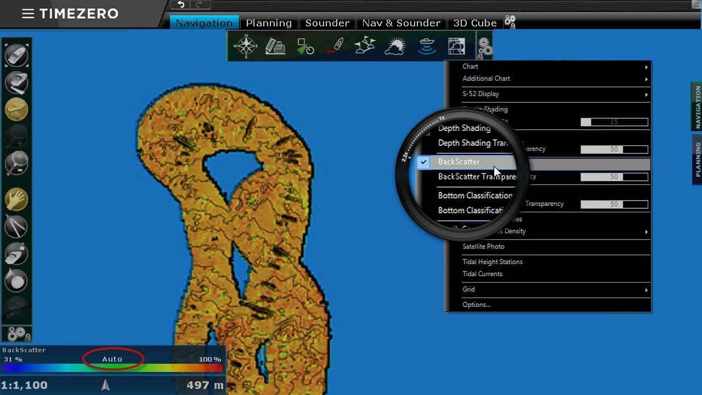
Task: Click the compass rose icon in ribbon
Action: pos(246,46)
